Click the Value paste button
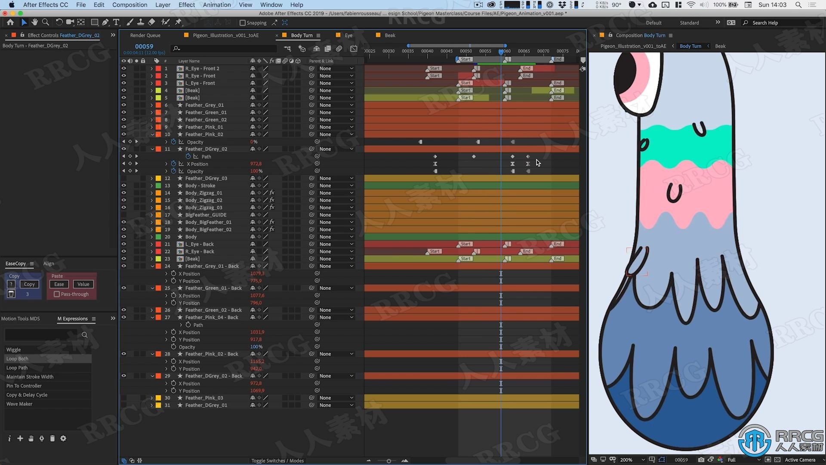Screen dimensions: 826x465 (83, 284)
